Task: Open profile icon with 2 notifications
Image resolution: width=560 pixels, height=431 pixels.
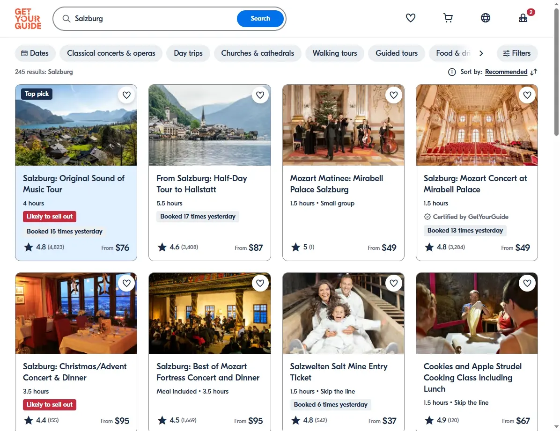Action: (523, 18)
